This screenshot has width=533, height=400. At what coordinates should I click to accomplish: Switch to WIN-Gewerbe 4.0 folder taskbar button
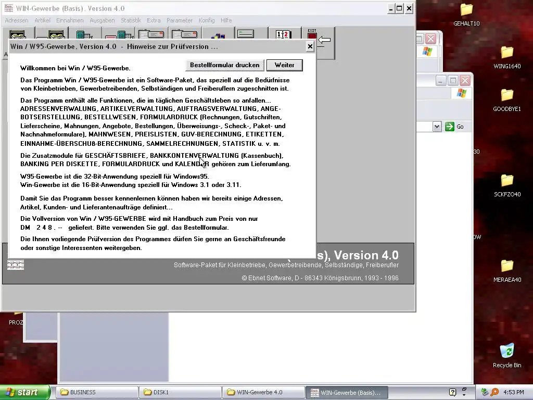coord(263,392)
